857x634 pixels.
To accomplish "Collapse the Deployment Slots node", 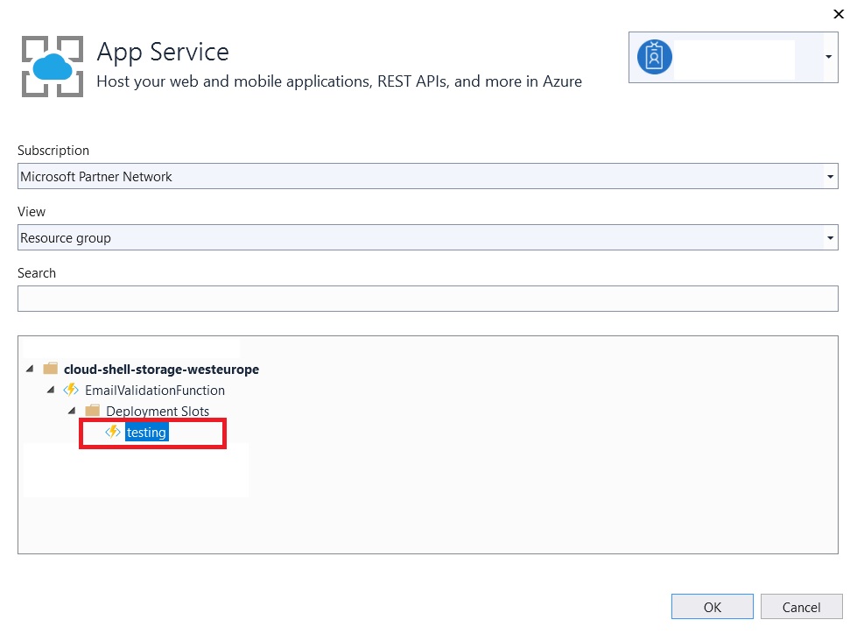I will 71,411.
